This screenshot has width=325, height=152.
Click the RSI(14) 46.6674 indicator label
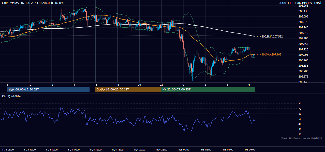(11, 96)
